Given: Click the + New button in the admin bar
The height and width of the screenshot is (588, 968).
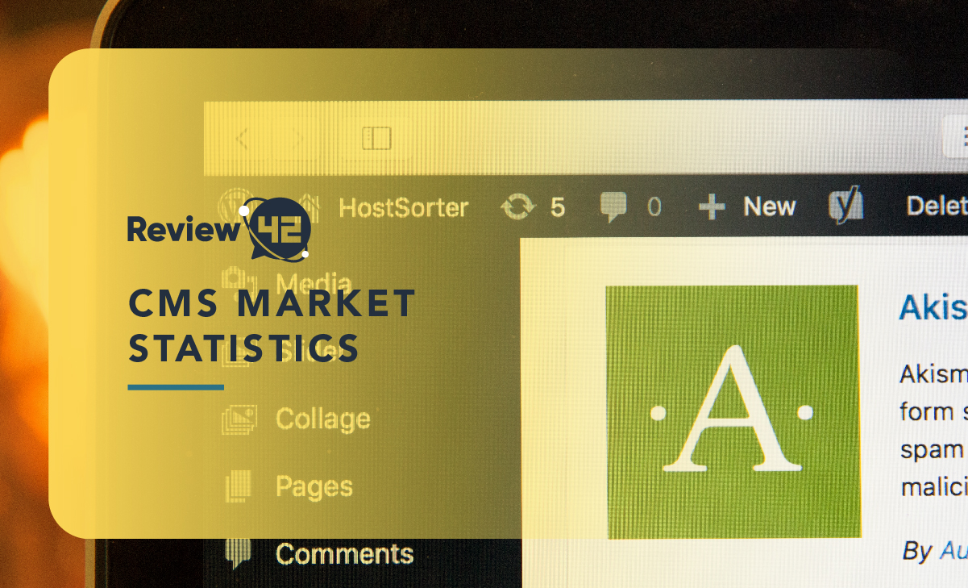Looking at the screenshot, I should (747, 207).
